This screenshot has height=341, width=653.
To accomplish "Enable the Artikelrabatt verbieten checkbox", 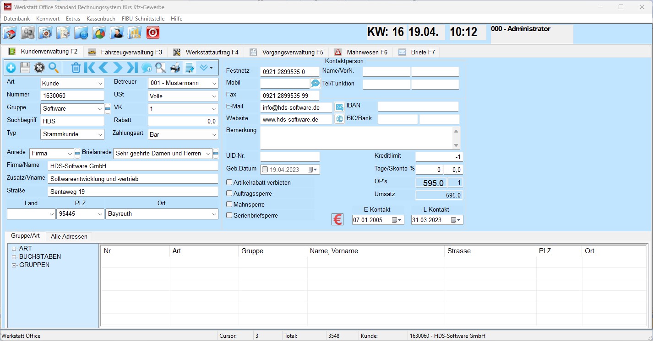I will (x=229, y=182).
